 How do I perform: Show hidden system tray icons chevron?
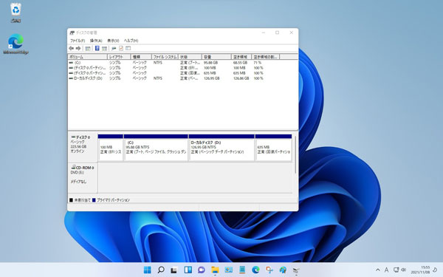tap(378, 270)
